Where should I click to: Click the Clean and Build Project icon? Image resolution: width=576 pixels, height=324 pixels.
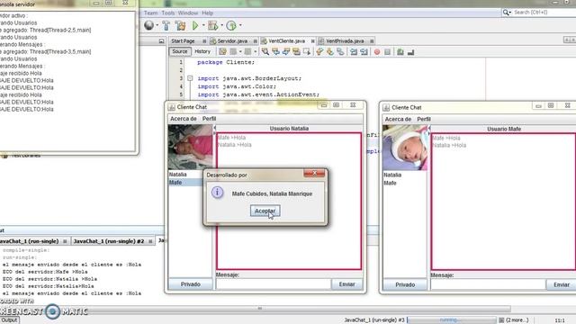point(180,25)
